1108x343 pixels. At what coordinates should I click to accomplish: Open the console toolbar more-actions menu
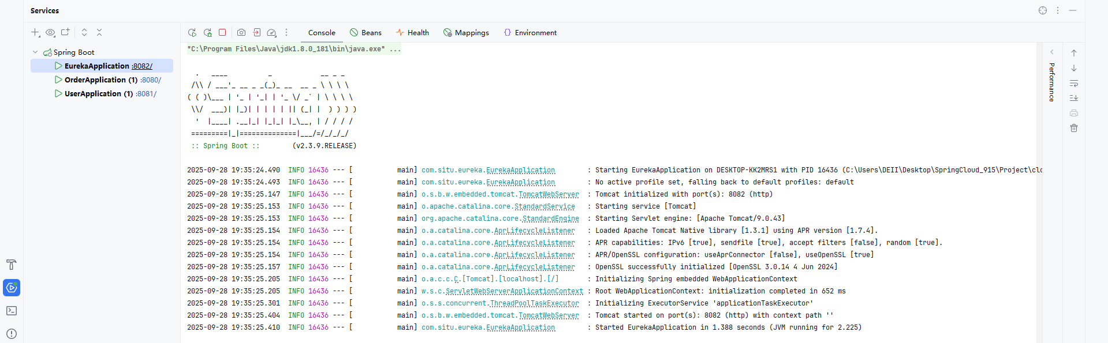coord(286,32)
